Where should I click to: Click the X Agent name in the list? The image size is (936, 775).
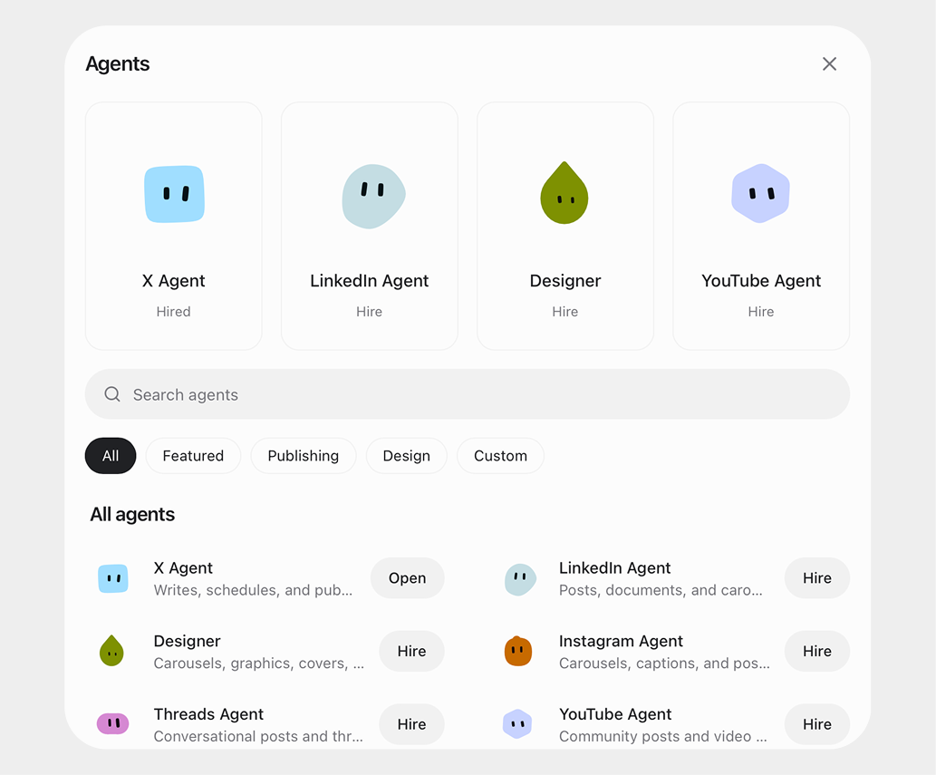pos(183,567)
